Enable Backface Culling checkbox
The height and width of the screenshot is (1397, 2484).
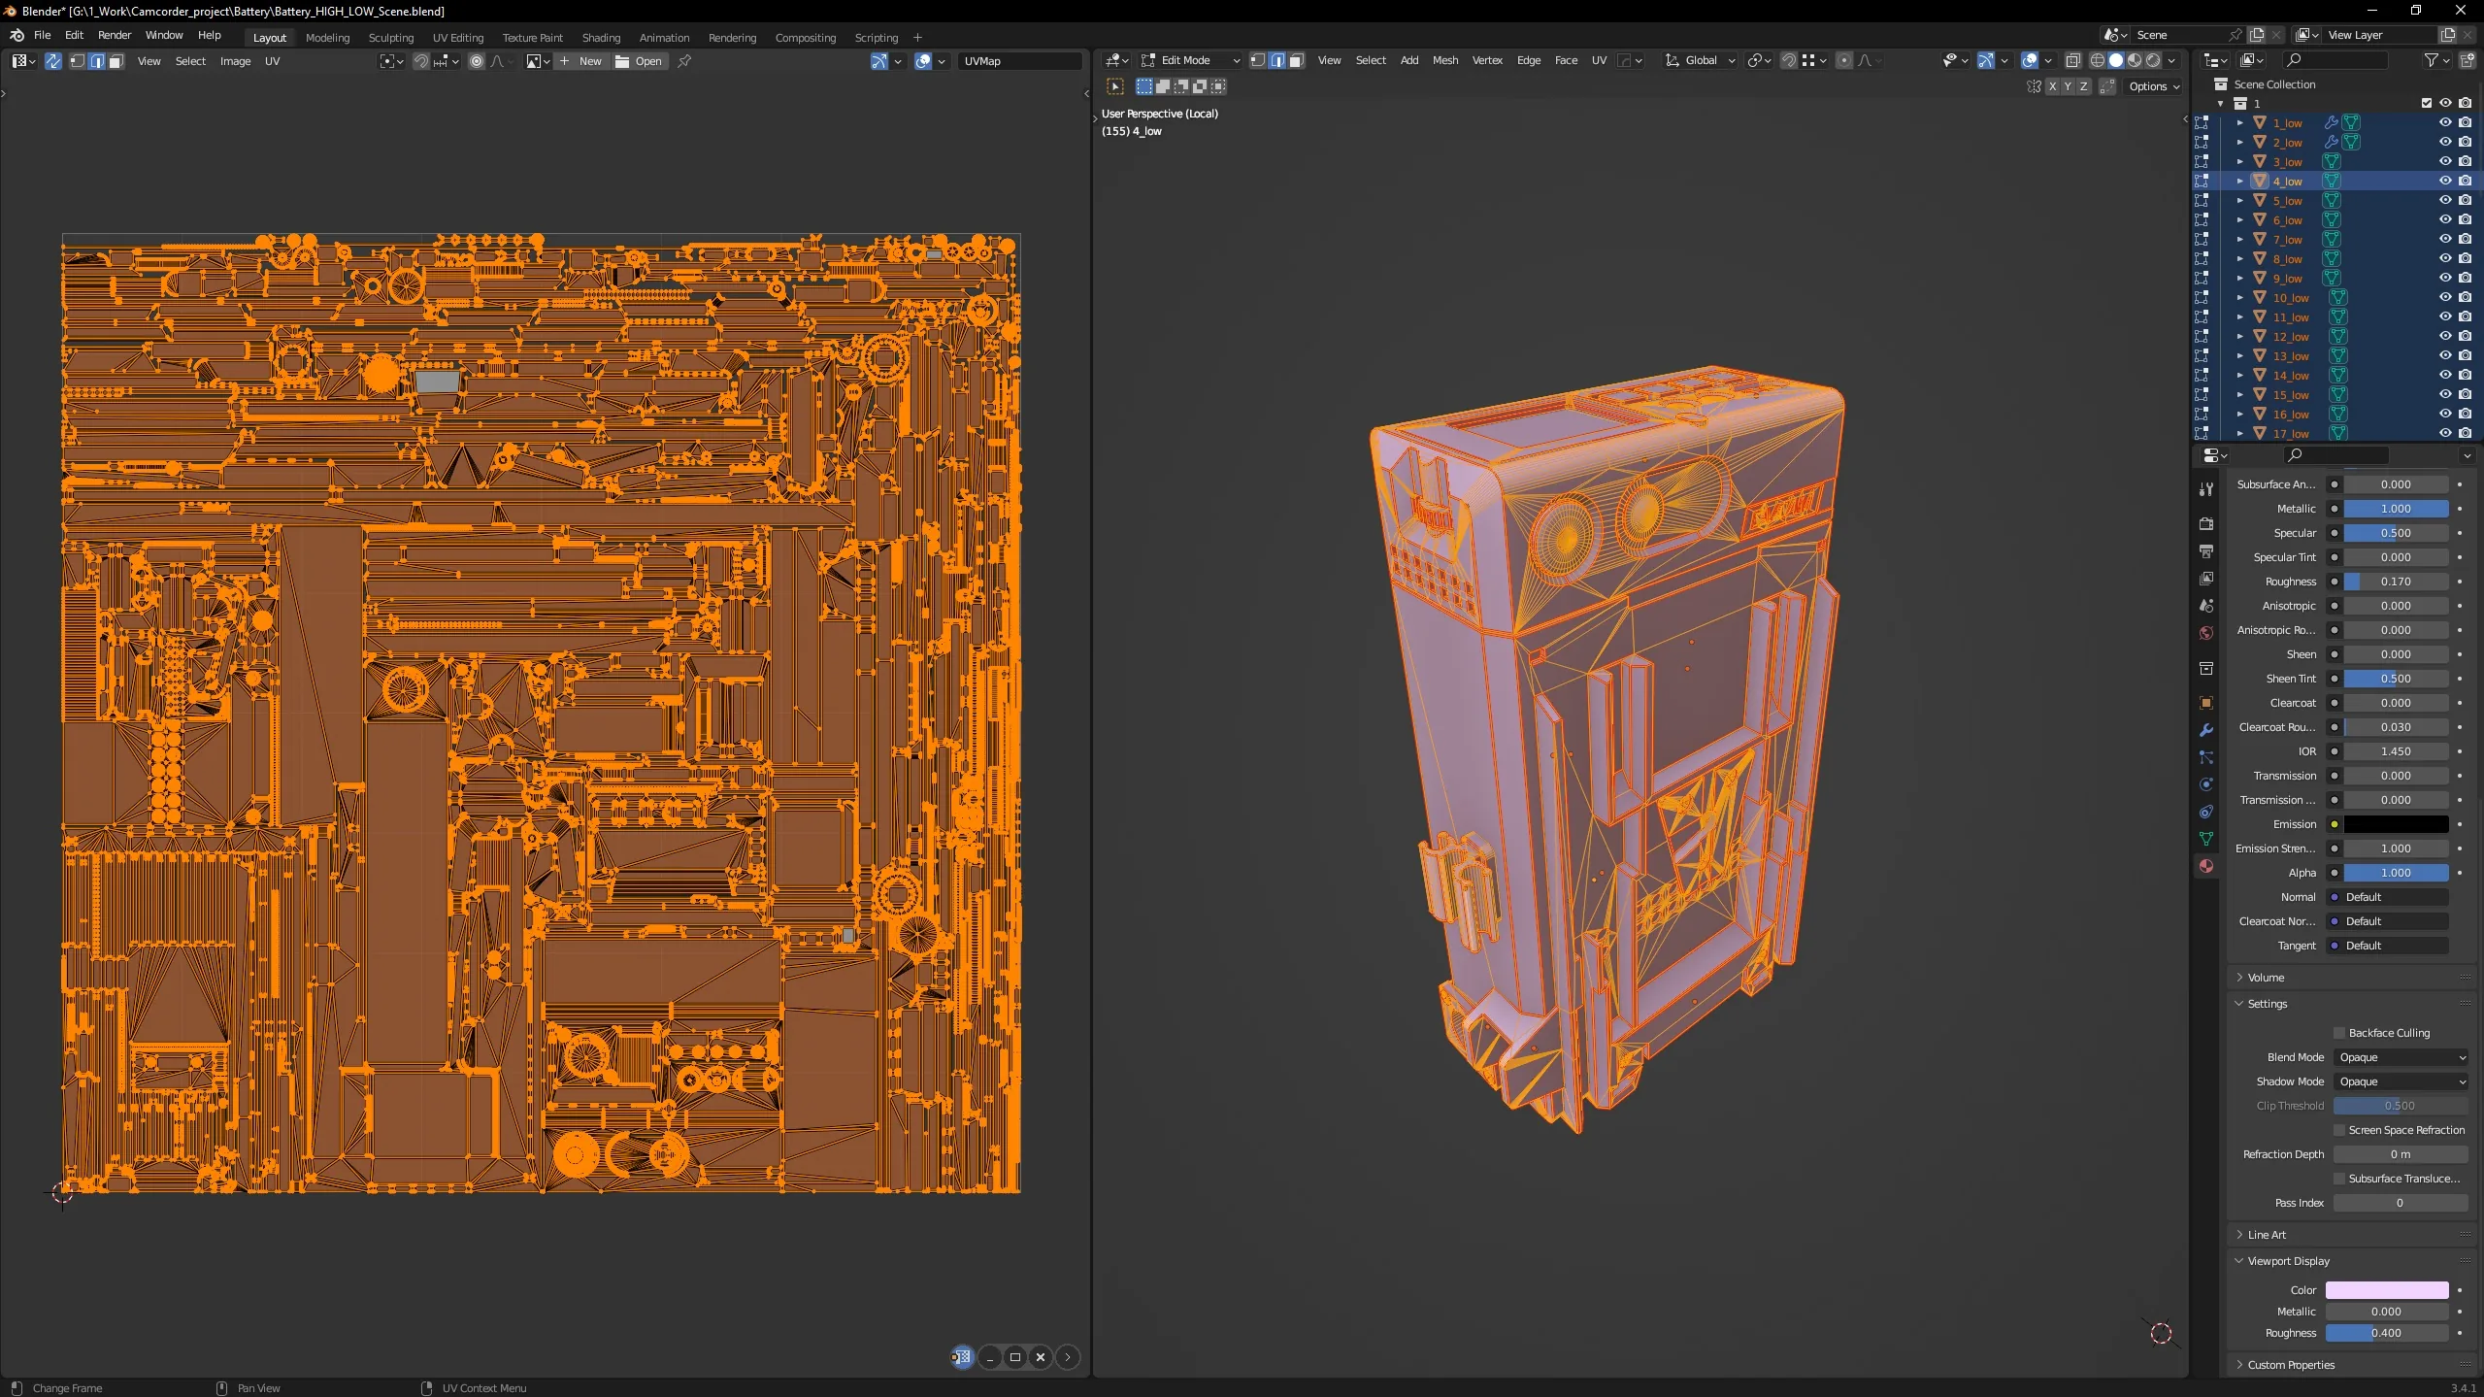pos(2339,1033)
